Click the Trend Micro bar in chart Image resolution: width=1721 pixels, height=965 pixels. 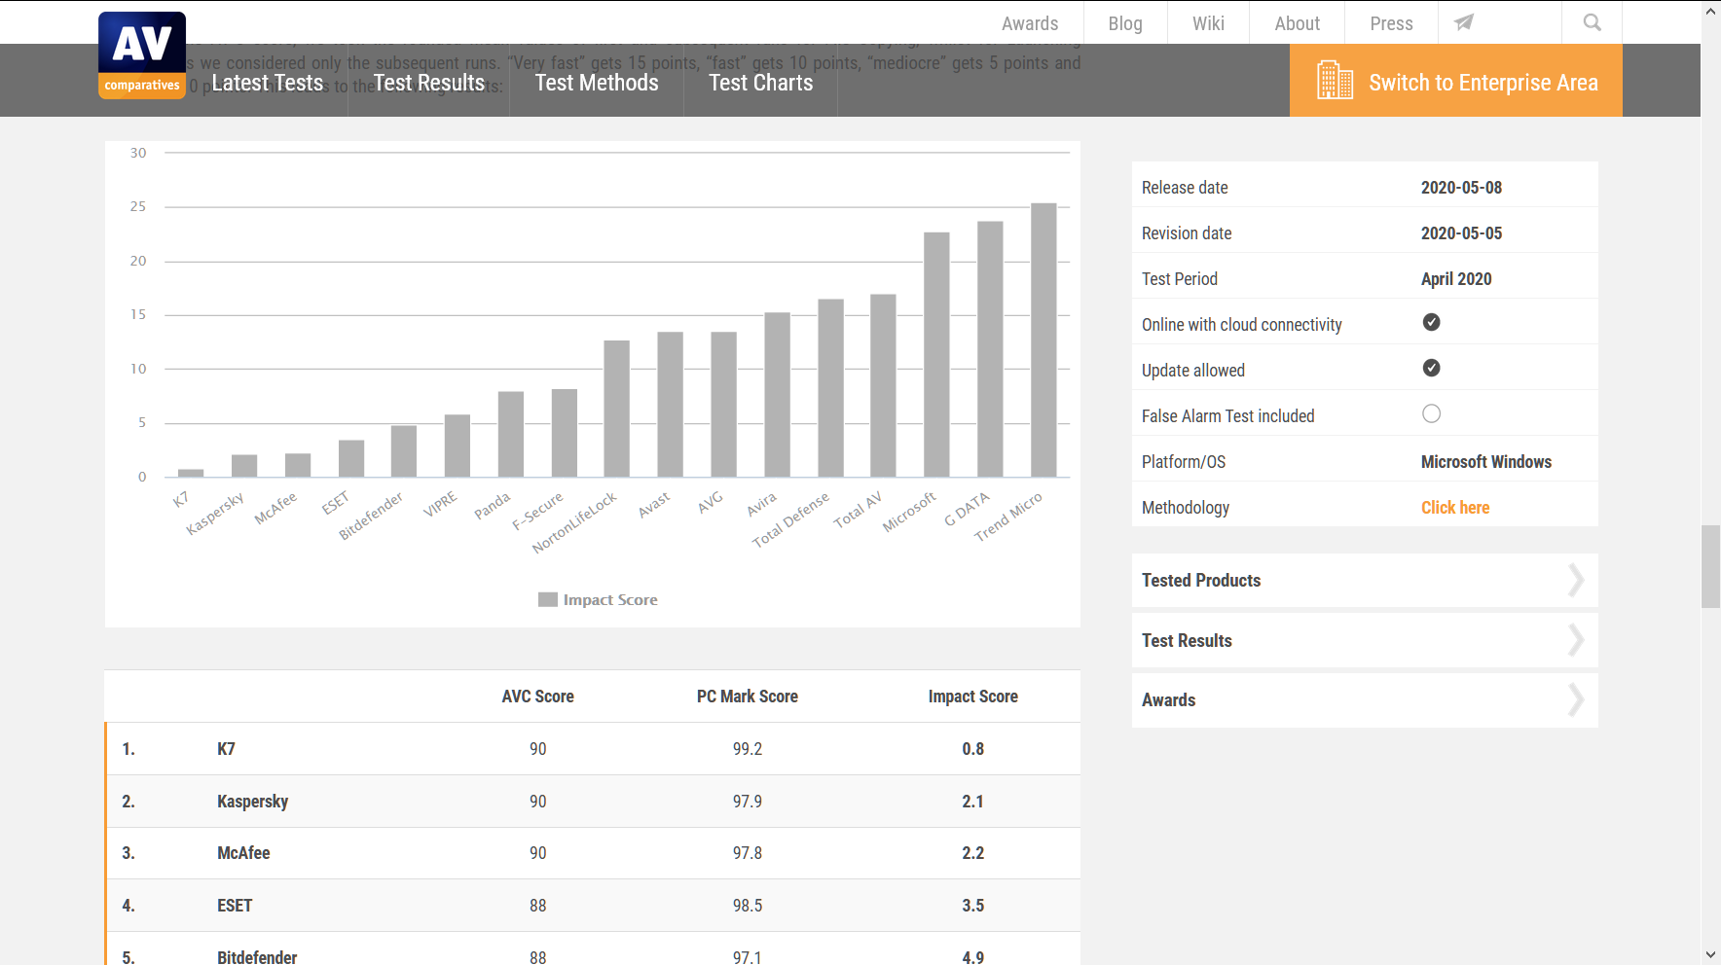coord(1044,340)
